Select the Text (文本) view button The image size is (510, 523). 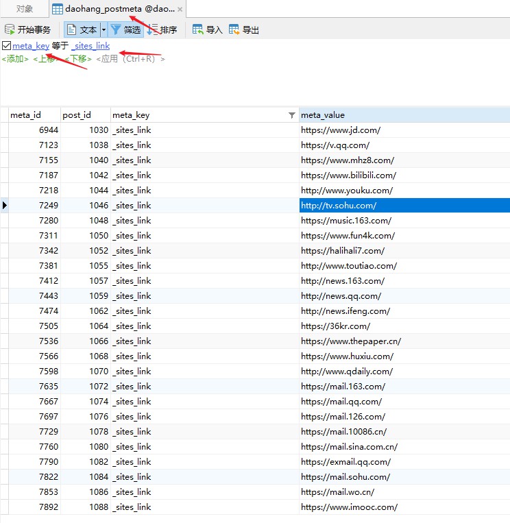point(82,29)
